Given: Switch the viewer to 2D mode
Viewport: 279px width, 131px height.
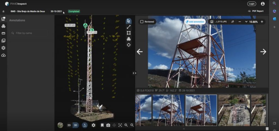Looking at the screenshot, I should click(x=69, y=125).
